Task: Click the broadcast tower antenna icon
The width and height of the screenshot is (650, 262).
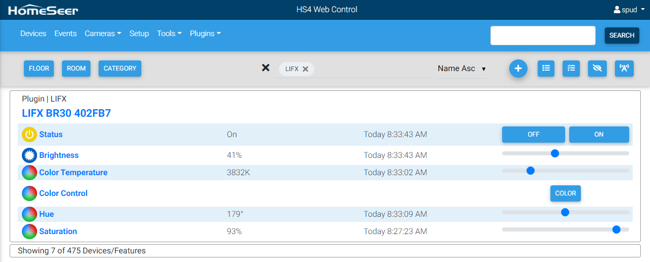Action: point(624,69)
